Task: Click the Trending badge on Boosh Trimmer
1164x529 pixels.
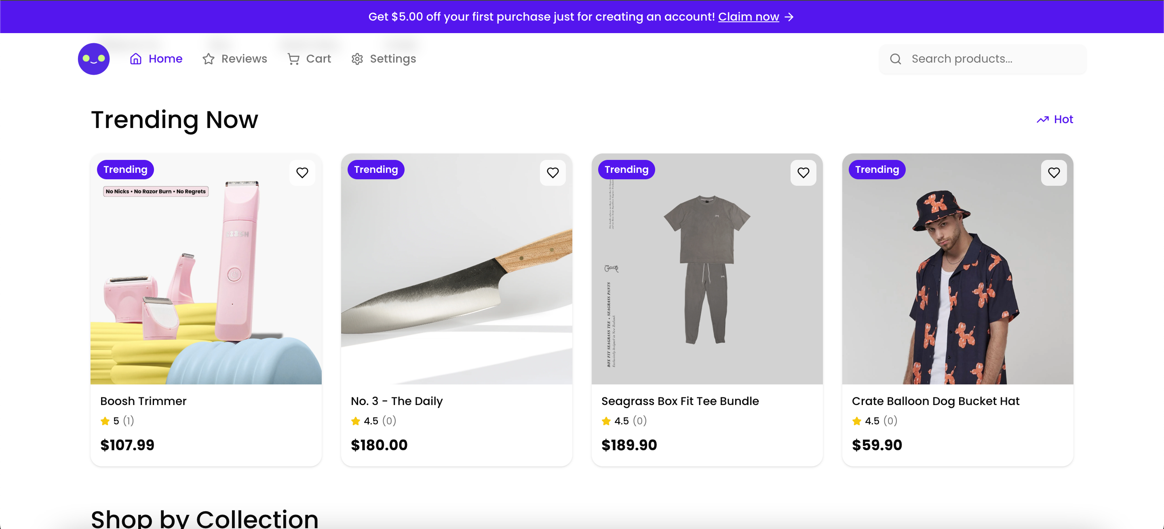Action: coord(125,169)
